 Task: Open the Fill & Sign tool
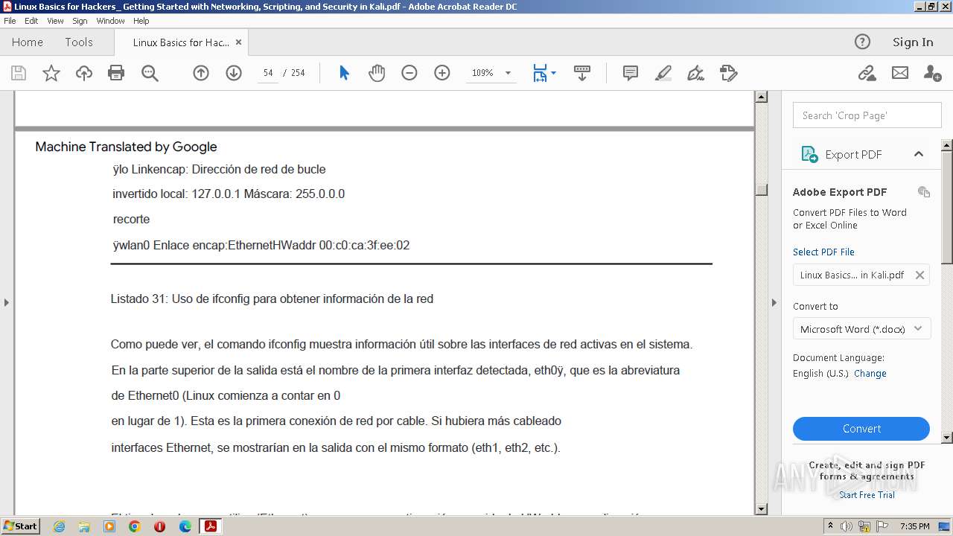696,73
